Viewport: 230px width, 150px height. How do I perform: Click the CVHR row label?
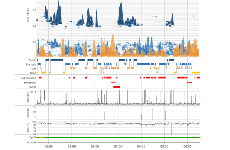pos(32,87)
